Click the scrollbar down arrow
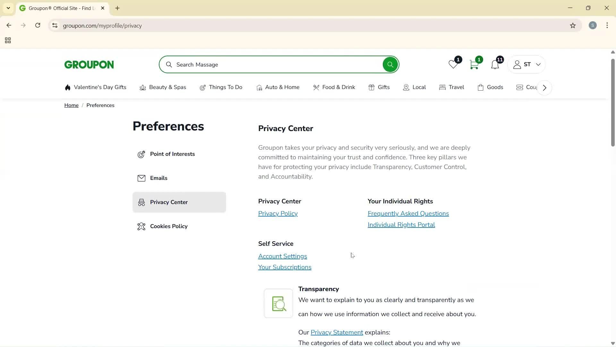The width and height of the screenshot is (616, 347). click(x=612, y=343)
